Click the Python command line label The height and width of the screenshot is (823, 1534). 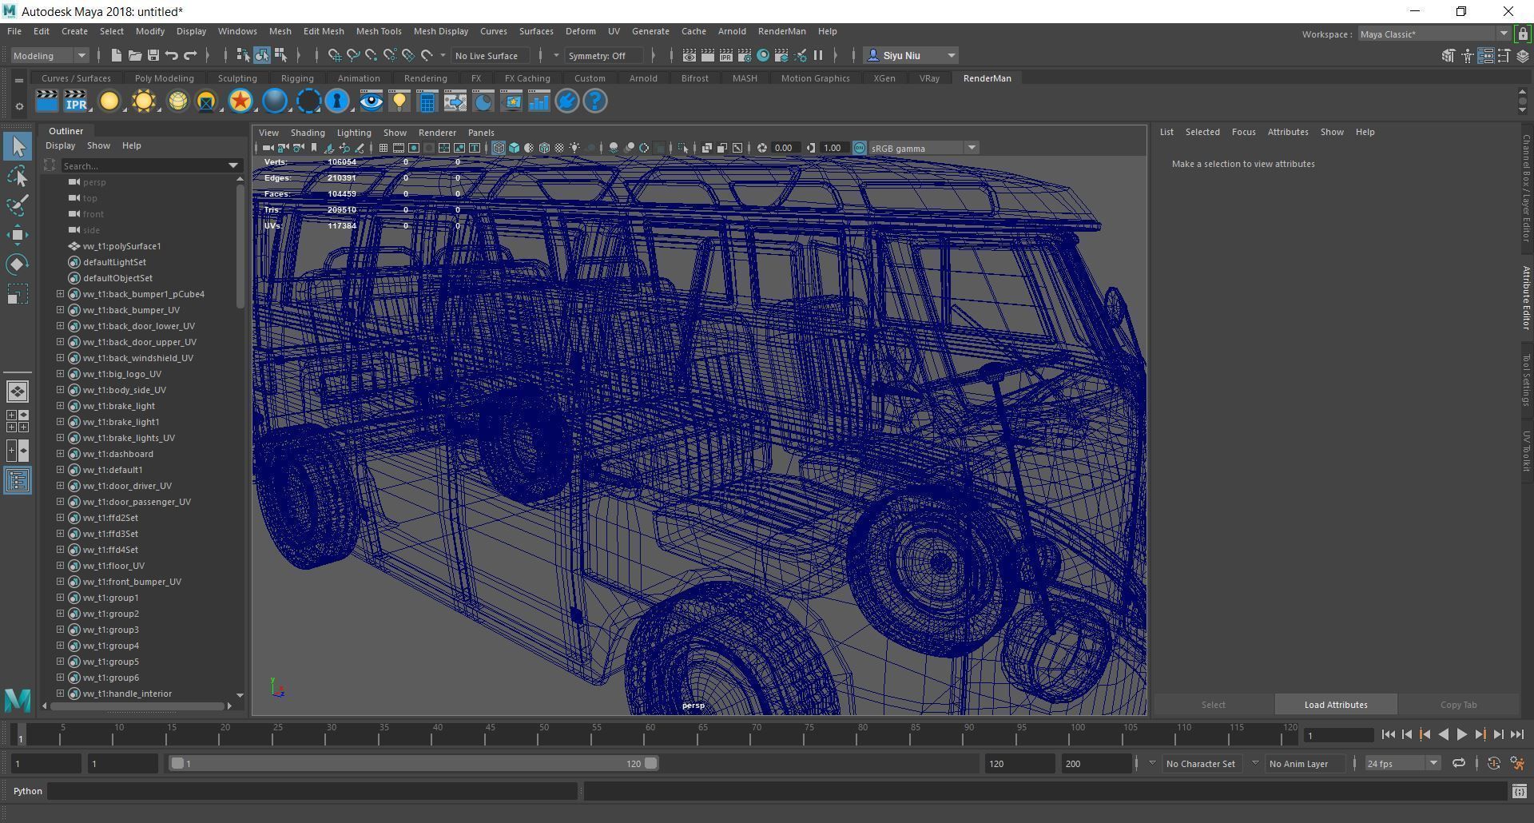coord(28,791)
